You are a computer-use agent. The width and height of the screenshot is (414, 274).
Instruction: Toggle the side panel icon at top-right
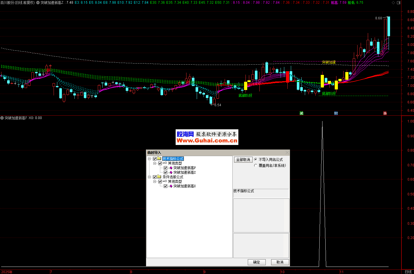point(399,3)
